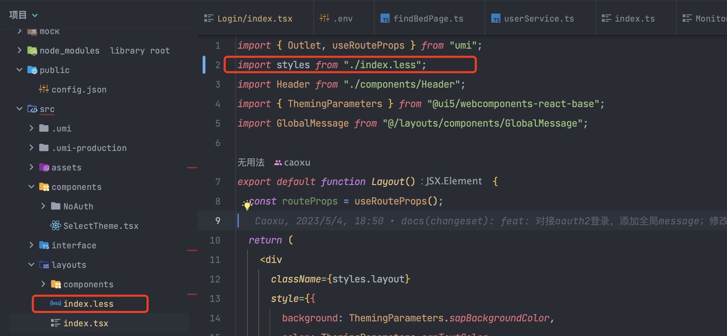The height and width of the screenshot is (336, 727).
Task: Open usages via the 无用法 link
Action: pos(251,162)
